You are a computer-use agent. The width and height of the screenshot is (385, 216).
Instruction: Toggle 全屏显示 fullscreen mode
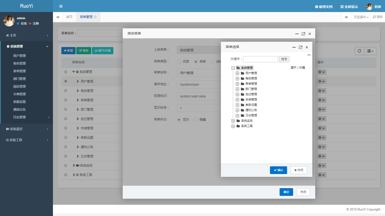coord(349,7)
